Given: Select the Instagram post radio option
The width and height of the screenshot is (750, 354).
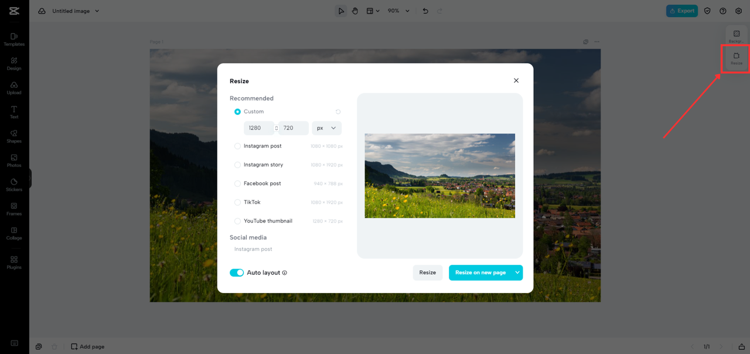Looking at the screenshot, I should [x=237, y=146].
